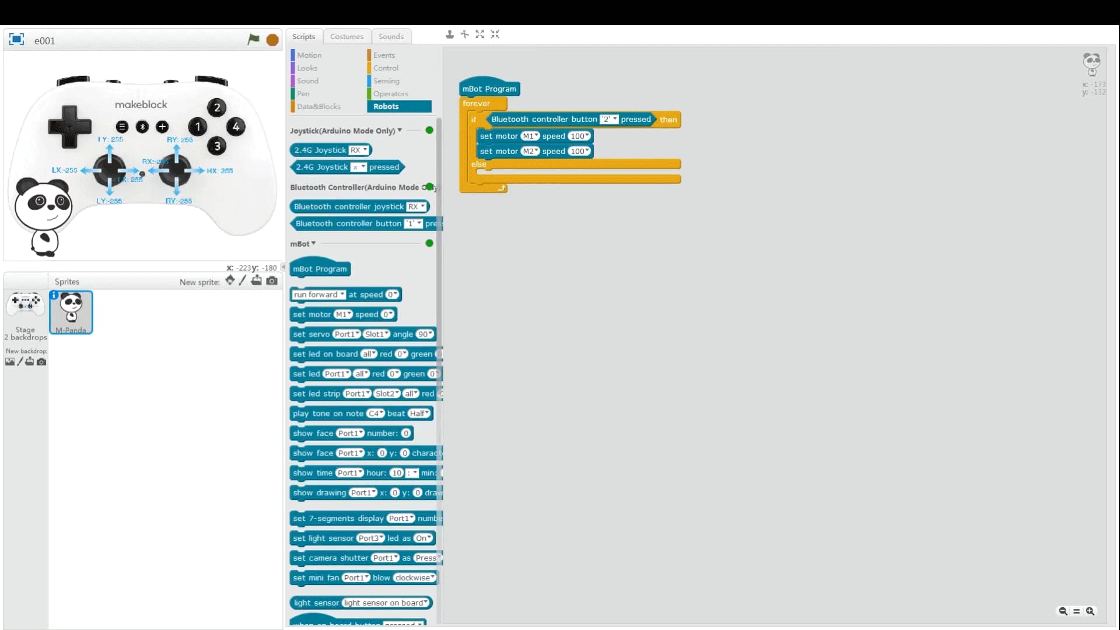Click the green flag run icon
1120x630 pixels.
(x=253, y=40)
